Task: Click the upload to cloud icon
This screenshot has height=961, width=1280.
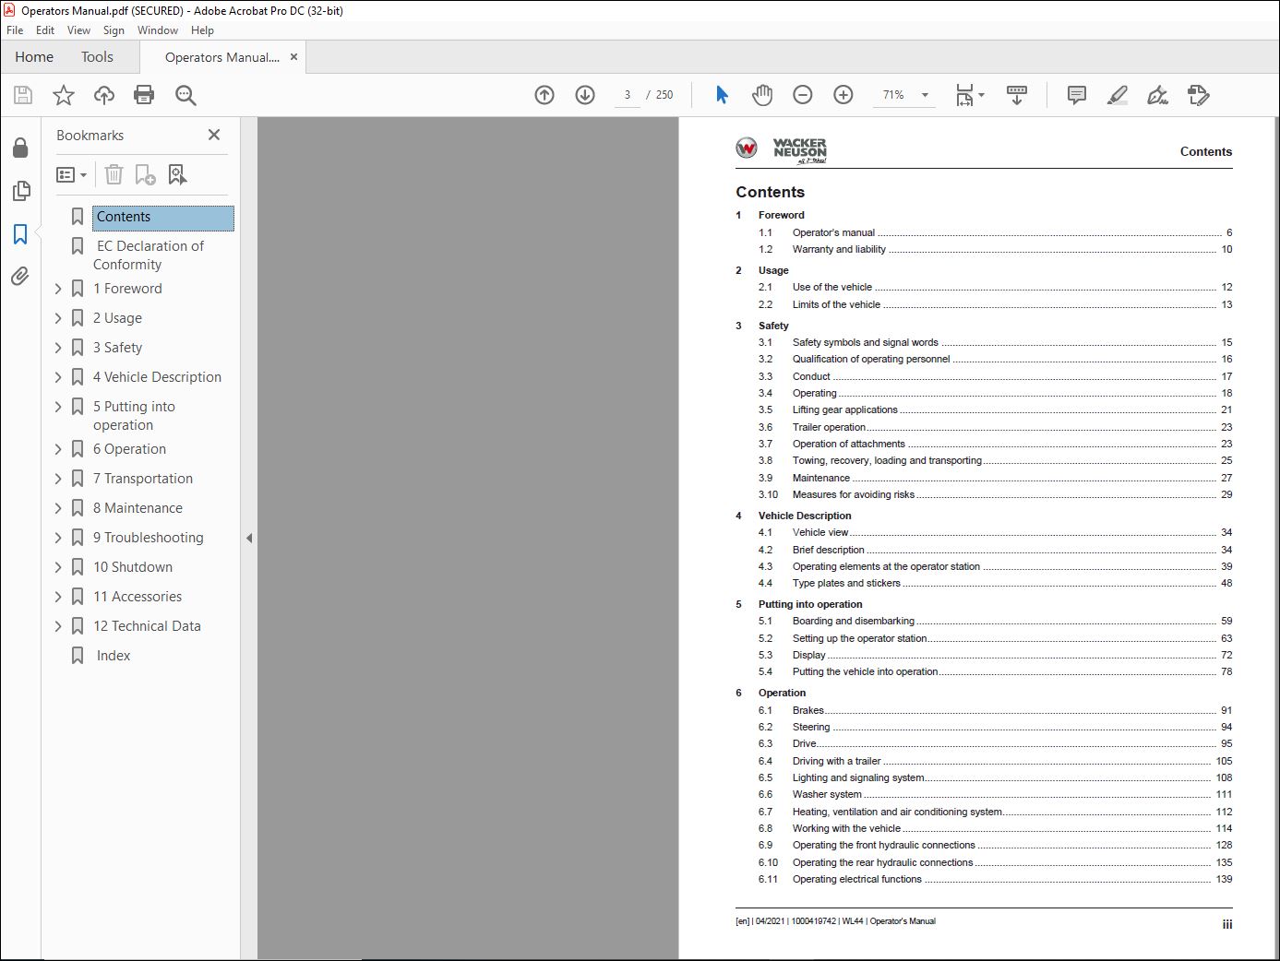Action: (x=104, y=95)
